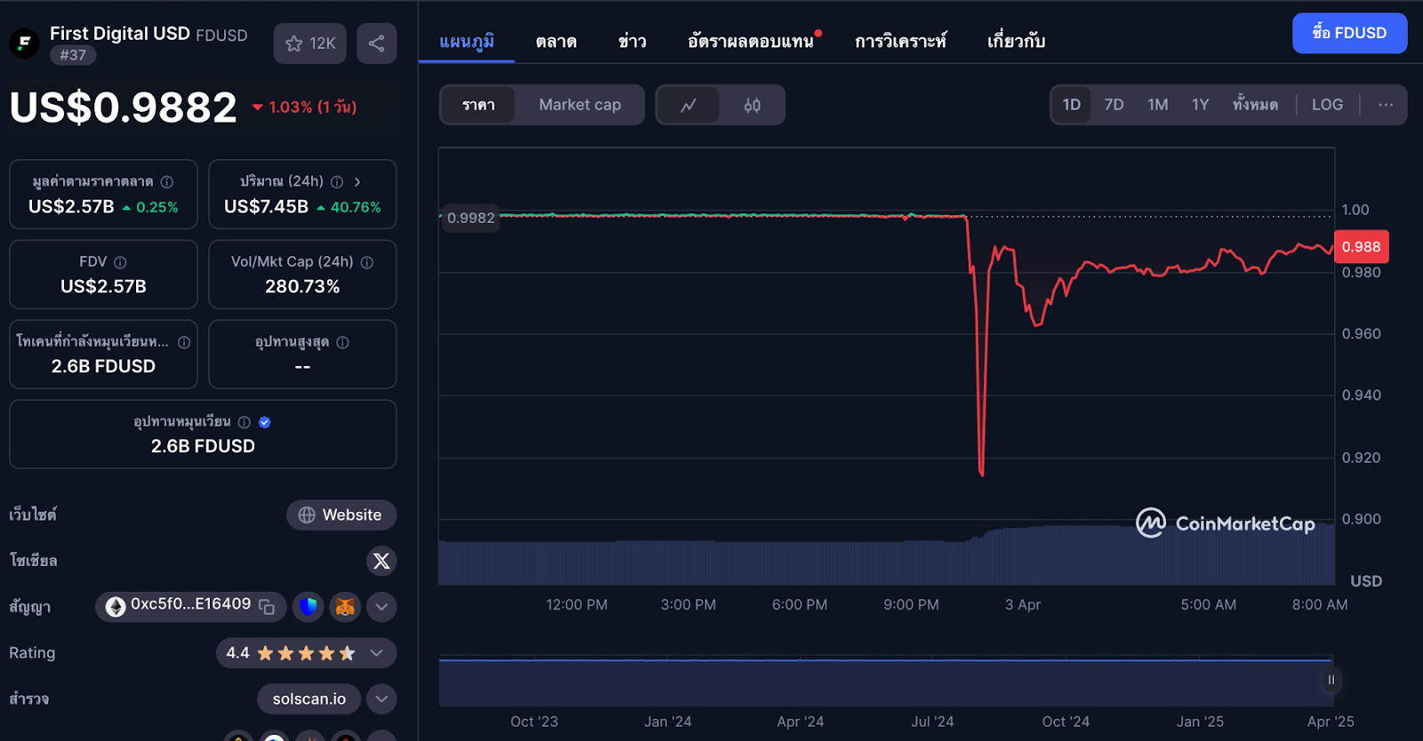The image size is (1423, 741).
Task: Expand the explorers dropdown next to solscan.io
Action: tap(382, 699)
